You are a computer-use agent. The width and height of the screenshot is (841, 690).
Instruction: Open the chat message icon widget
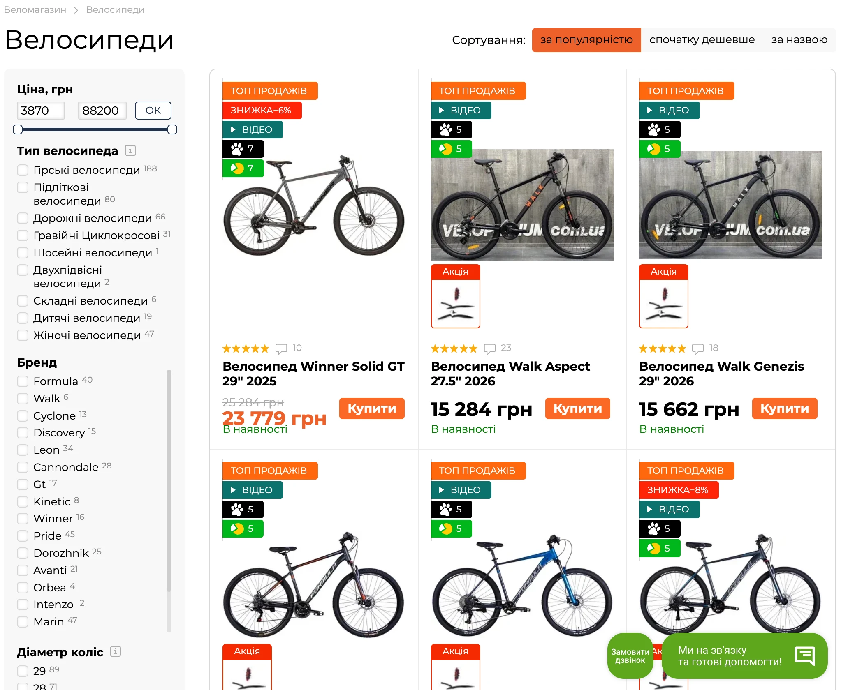(x=804, y=656)
